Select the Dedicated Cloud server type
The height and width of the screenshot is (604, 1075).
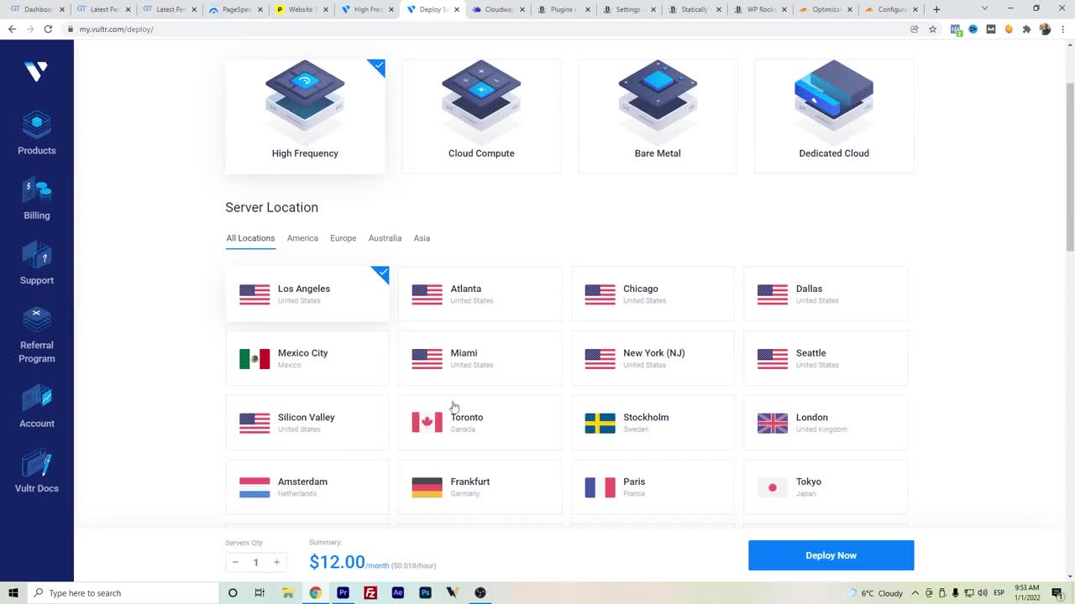click(x=834, y=116)
